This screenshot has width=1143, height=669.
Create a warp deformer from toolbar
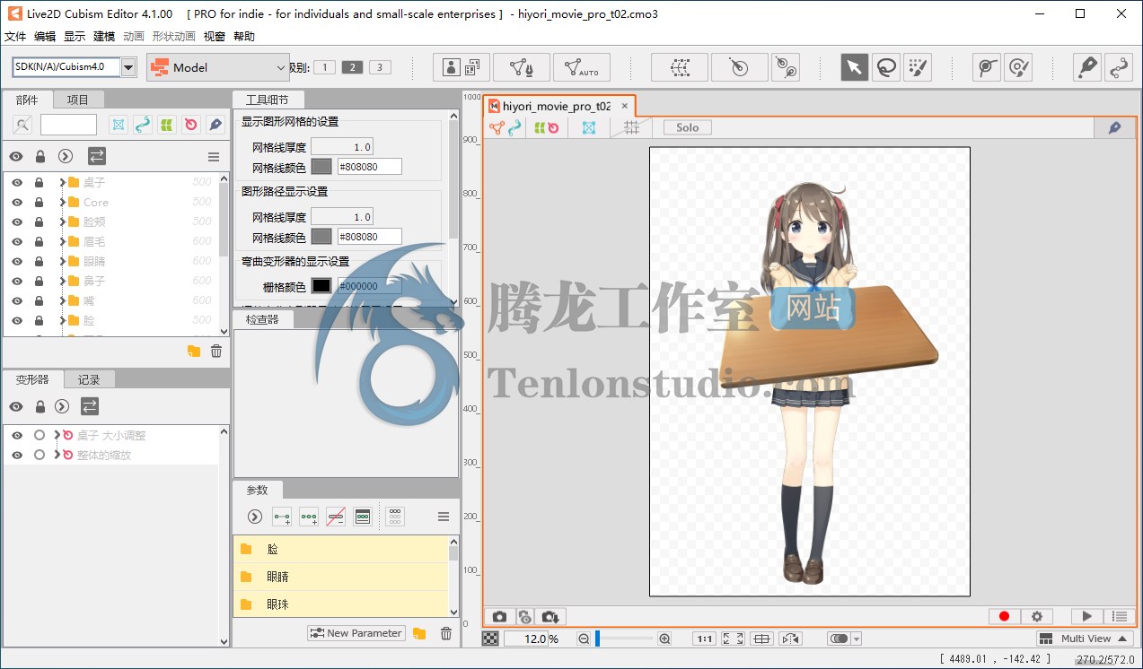coord(681,67)
